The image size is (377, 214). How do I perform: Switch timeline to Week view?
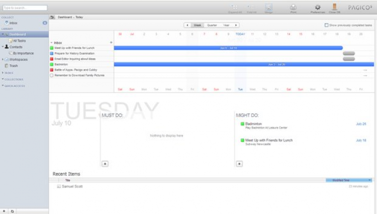pos(198,25)
